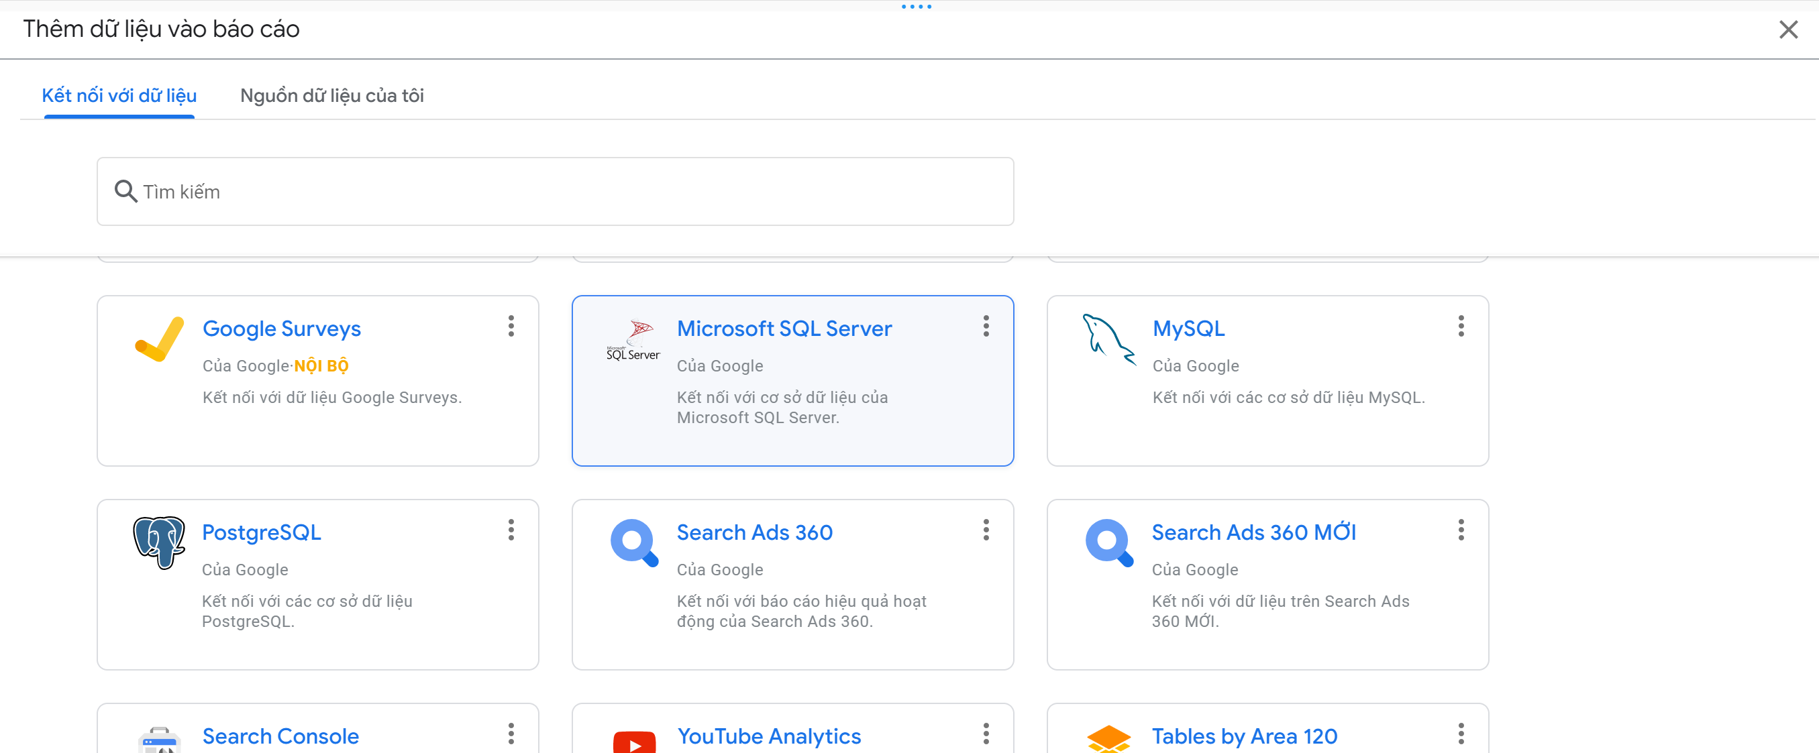Select the Kết nối với dữ liệu tab
1819x753 pixels.
(119, 95)
